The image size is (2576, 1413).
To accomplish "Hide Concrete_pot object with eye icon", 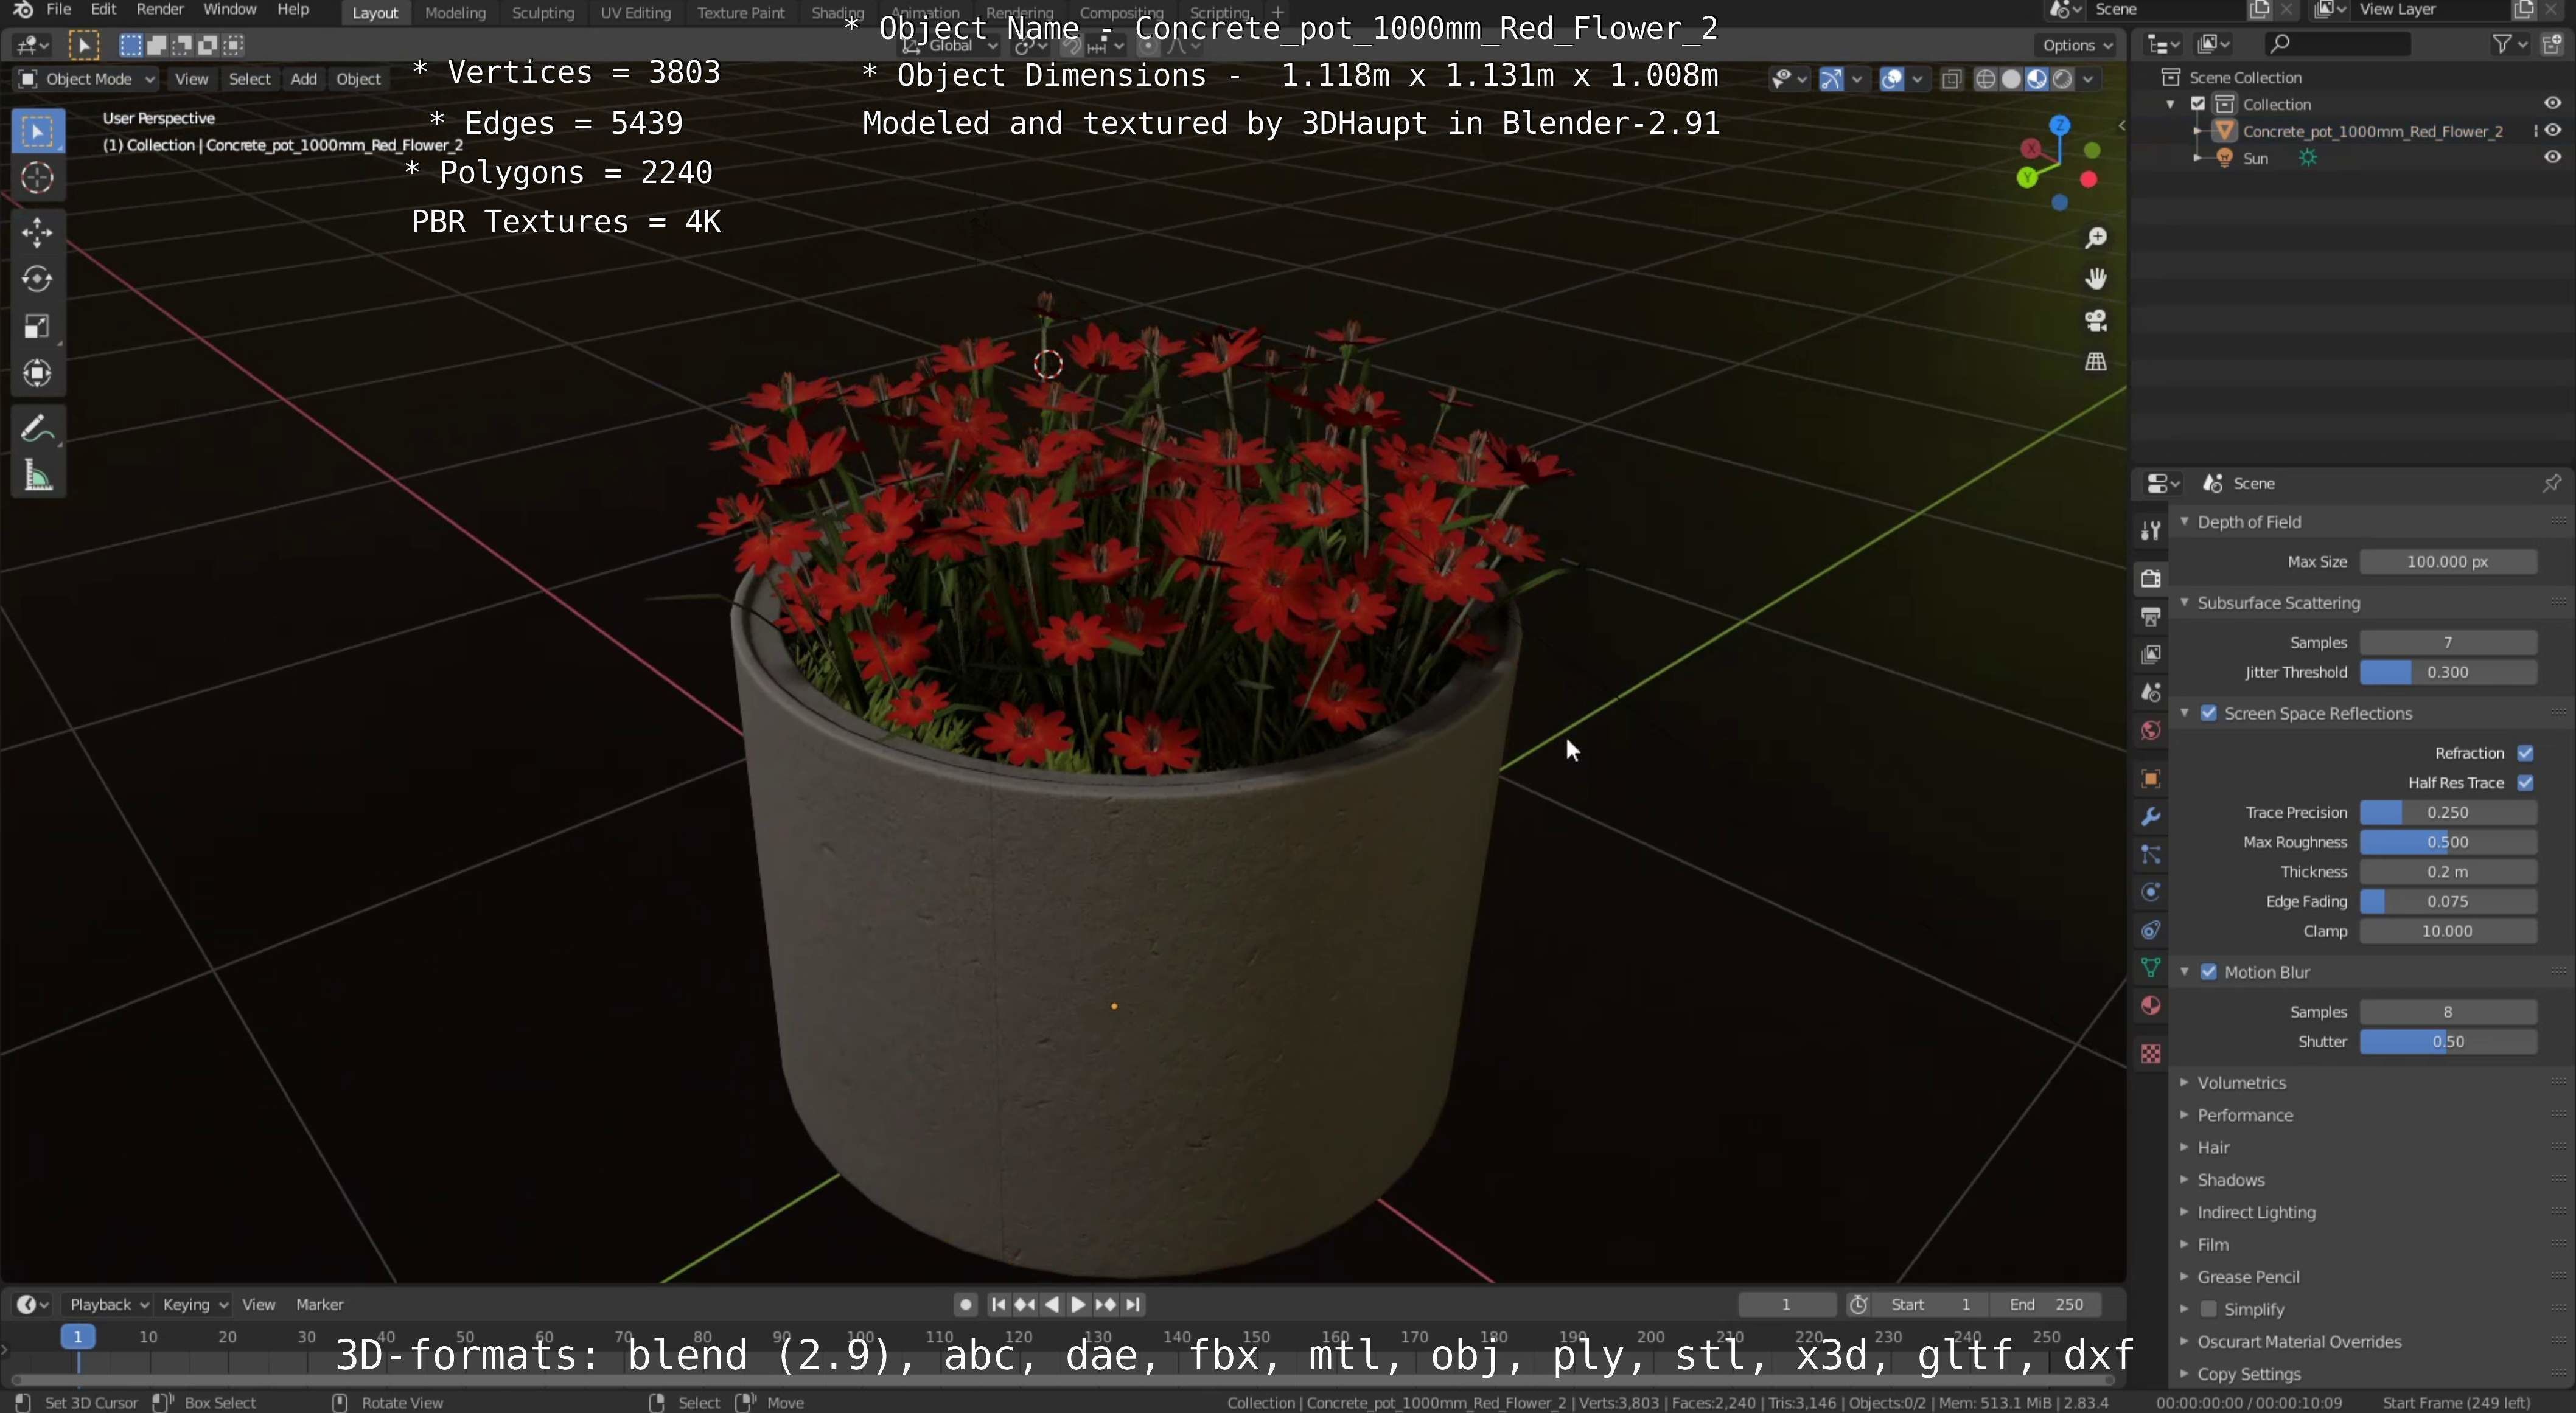I will (x=2552, y=130).
